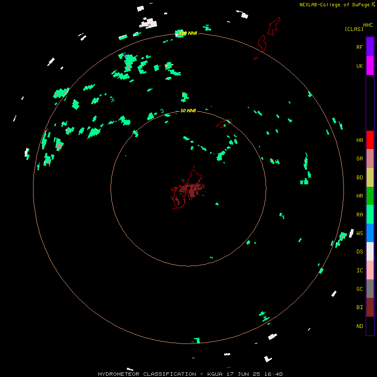
Task: Click the WS legend label
Action: pos(359,233)
